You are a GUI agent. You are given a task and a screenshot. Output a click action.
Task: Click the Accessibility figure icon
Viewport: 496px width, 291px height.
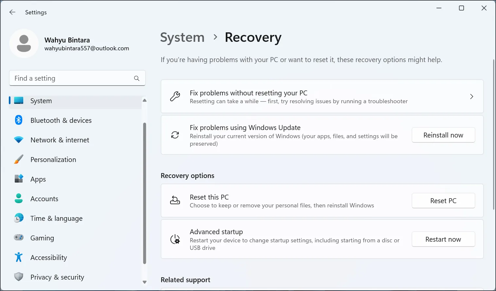pos(19,257)
